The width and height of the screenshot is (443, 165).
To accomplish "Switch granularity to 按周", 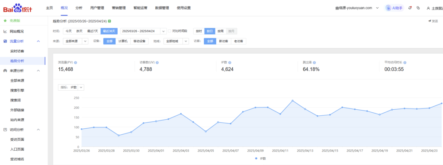I will pos(220,31).
